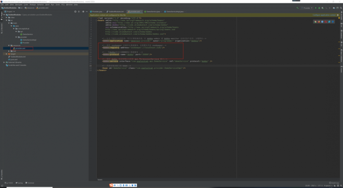Open the Refactor menu
This screenshot has width=343, height=188.
40,4
